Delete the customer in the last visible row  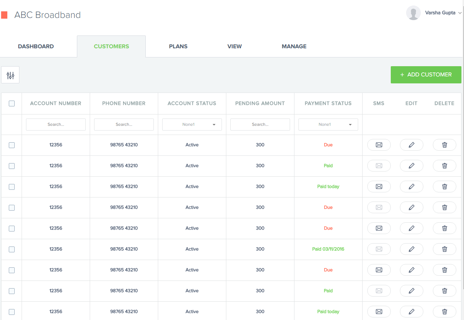tap(444, 312)
